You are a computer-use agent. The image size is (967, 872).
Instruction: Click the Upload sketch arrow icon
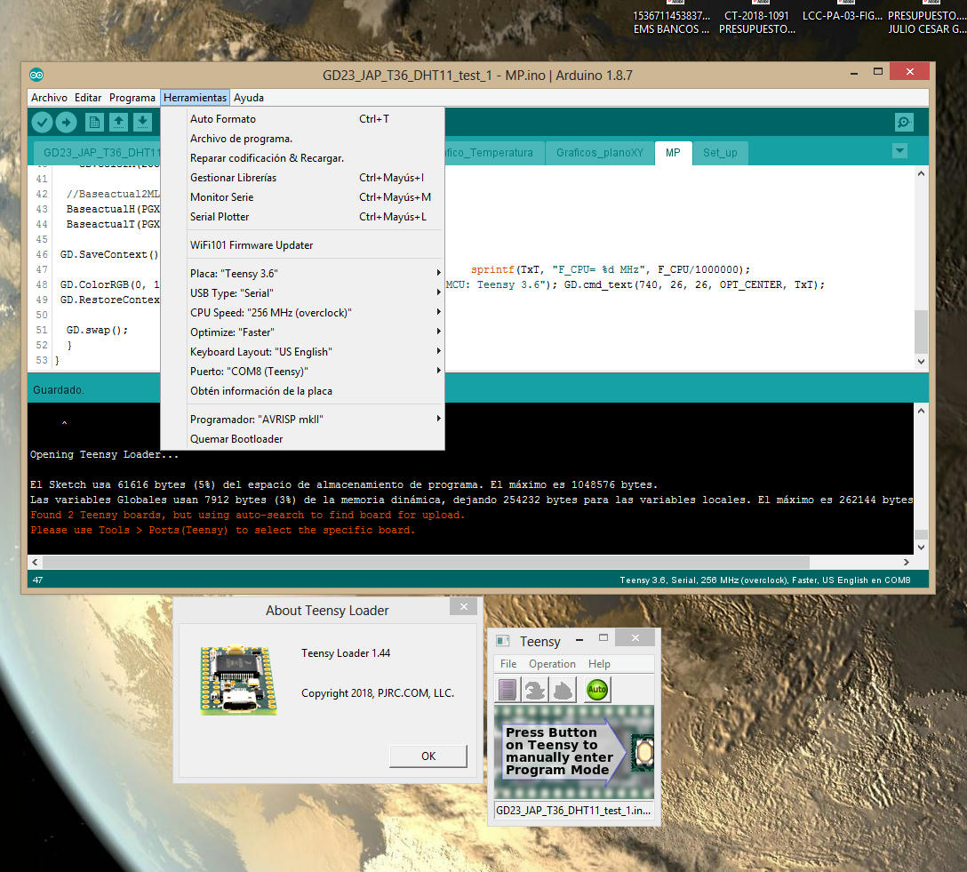tap(66, 122)
